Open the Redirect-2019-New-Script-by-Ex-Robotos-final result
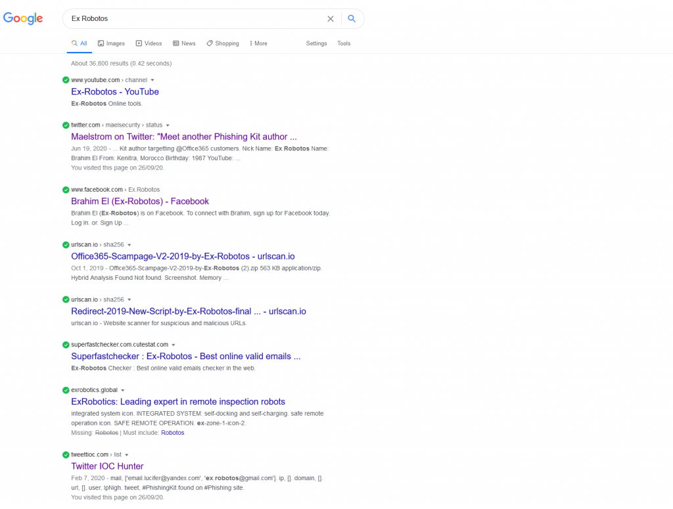Viewport: 673px width, 509px height. tap(189, 311)
